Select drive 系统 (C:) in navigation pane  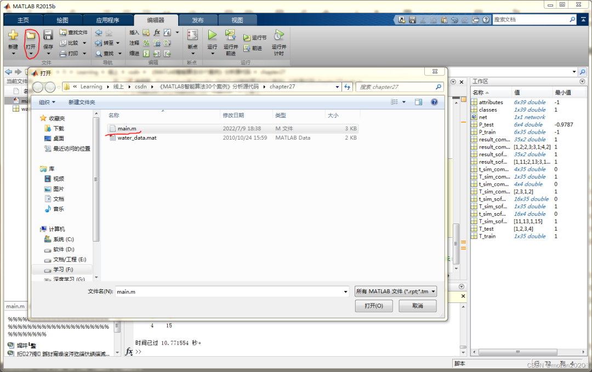pyautogui.click(x=59, y=239)
